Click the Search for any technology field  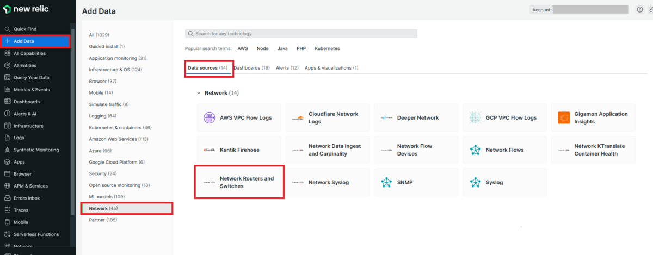pos(301,34)
